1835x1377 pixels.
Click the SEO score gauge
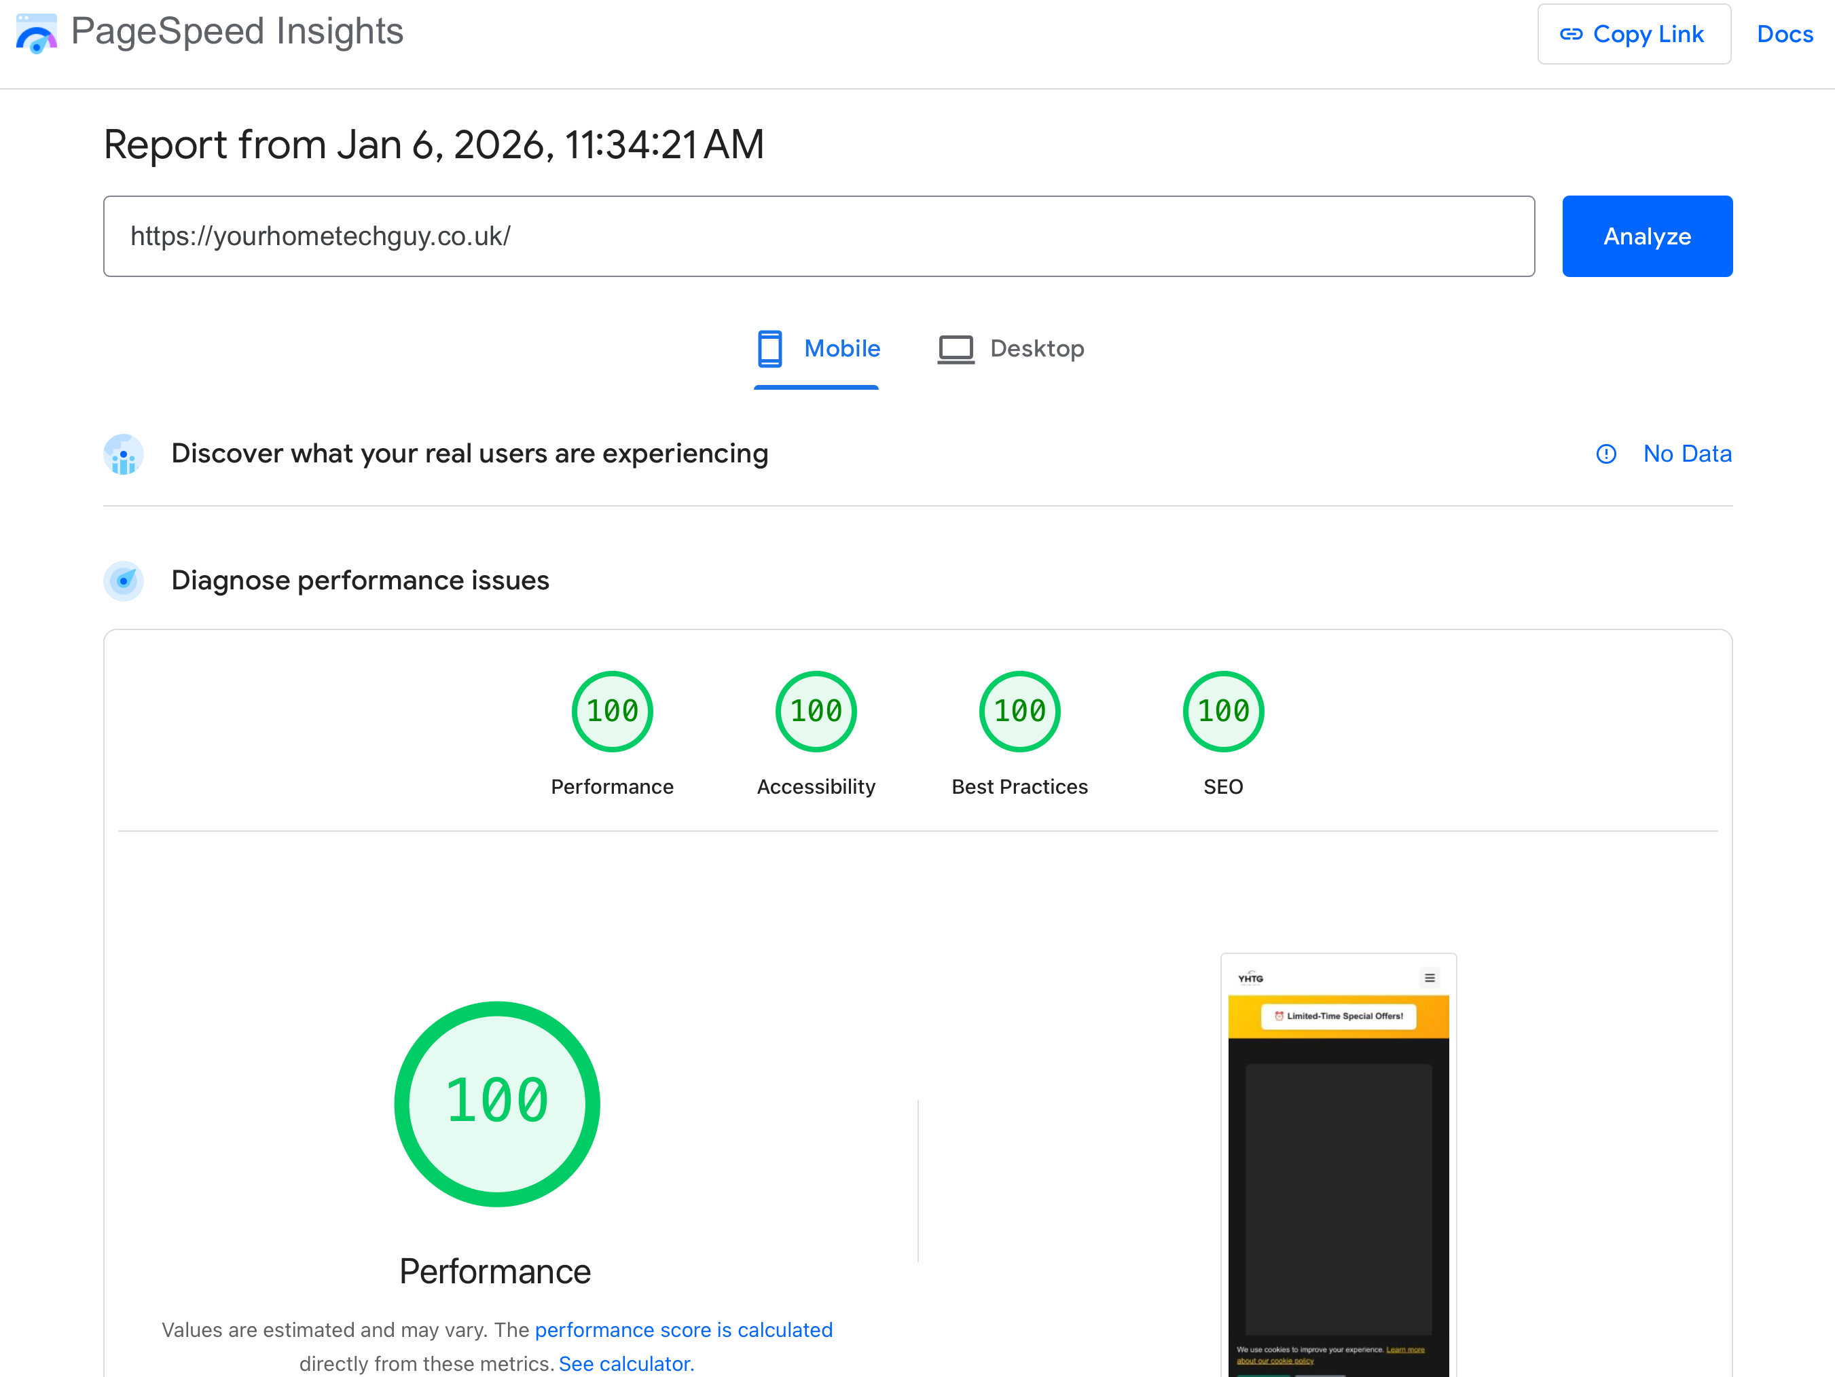(x=1223, y=711)
